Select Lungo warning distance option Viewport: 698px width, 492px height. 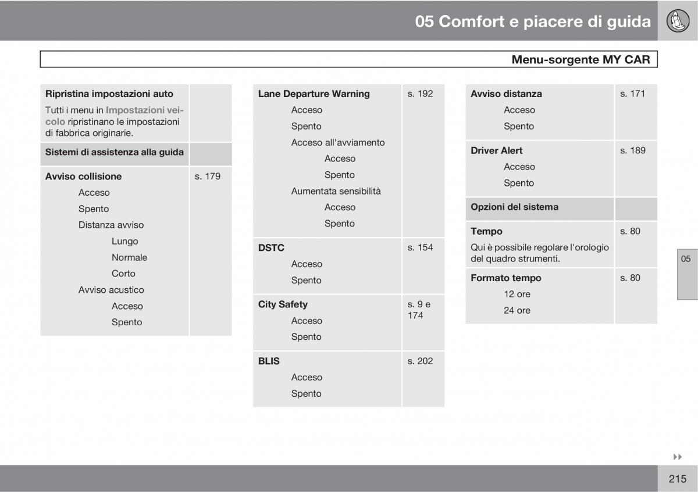125,241
